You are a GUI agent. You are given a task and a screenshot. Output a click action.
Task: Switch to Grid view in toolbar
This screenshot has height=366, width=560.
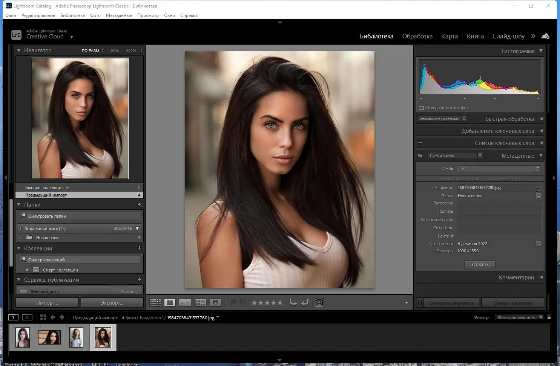coord(155,303)
